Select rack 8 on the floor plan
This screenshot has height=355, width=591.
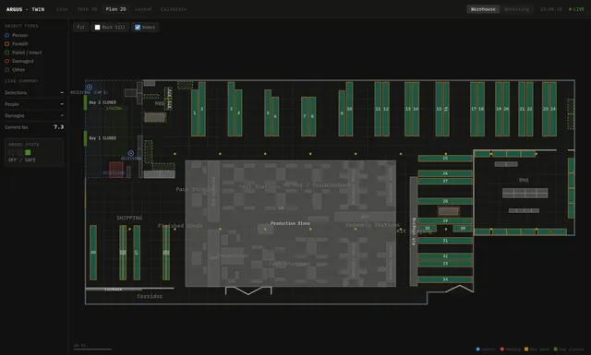click(x=312, y=116)
